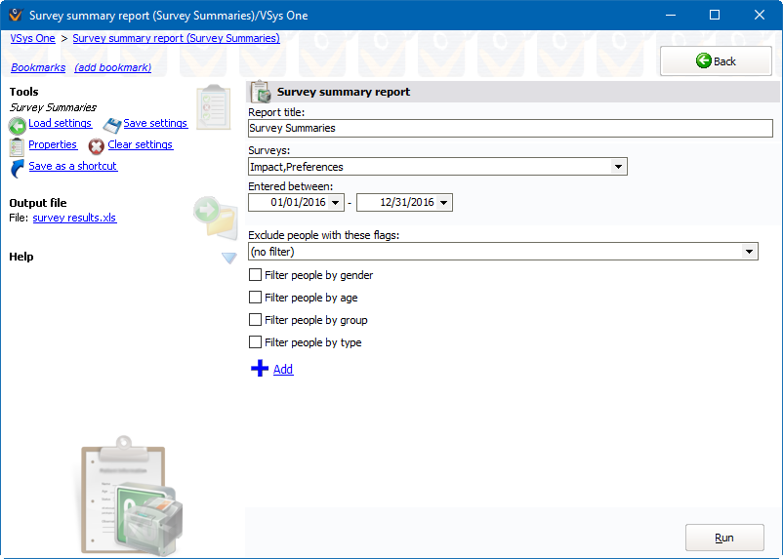The width and height of the screenshot is (783, 559).
Task: Click the clipboard Properties icon
Action: pyautogui.click(x=17, y=146)
